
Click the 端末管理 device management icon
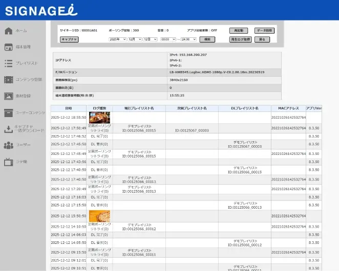tap(8, 47)
